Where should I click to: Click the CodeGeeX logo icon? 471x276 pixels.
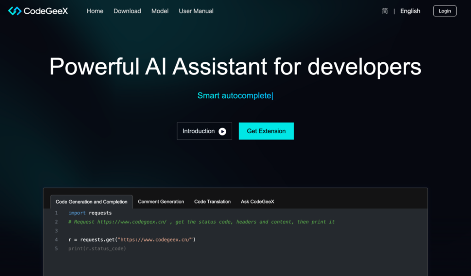(x=15, y=11)
